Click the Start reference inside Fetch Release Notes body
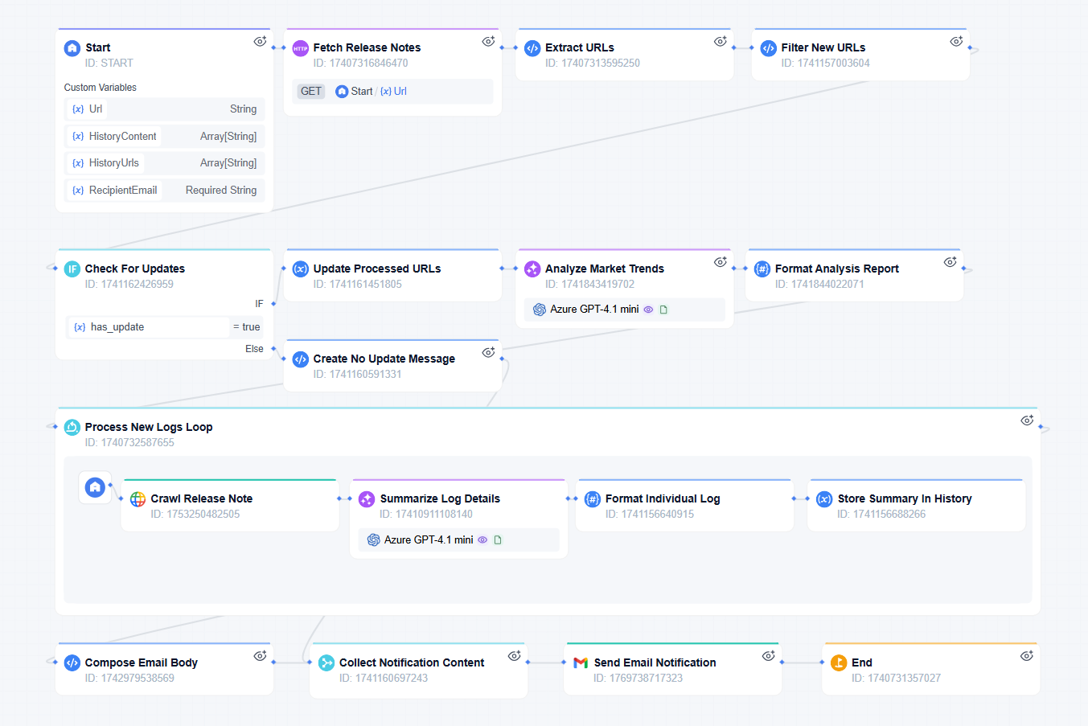 355,91
